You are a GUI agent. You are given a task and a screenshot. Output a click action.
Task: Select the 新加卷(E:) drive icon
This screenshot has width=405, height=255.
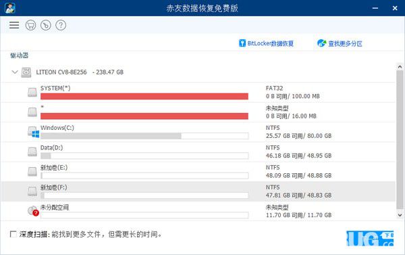click(32, 171)
